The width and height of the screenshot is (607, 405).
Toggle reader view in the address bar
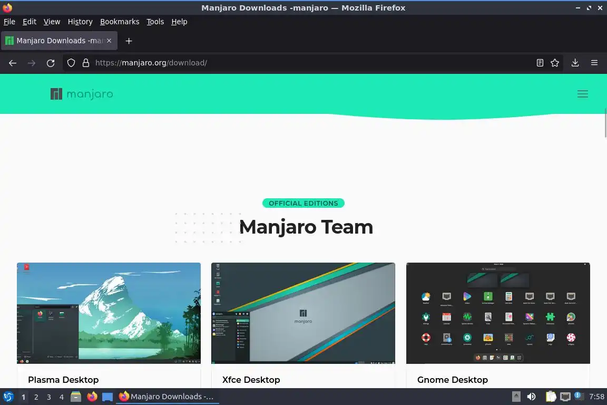click(540, 63)
